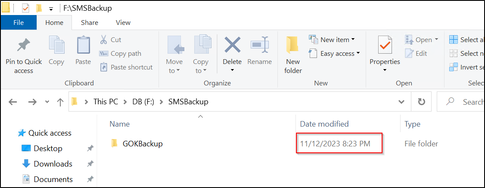This screenshot has height=188, width=485.
Task: Open the Easy access dropdown
Action: [335, 54]
